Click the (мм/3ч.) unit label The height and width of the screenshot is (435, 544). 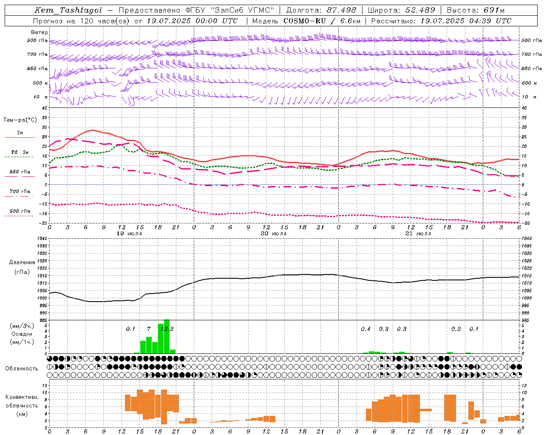[22, 326]
